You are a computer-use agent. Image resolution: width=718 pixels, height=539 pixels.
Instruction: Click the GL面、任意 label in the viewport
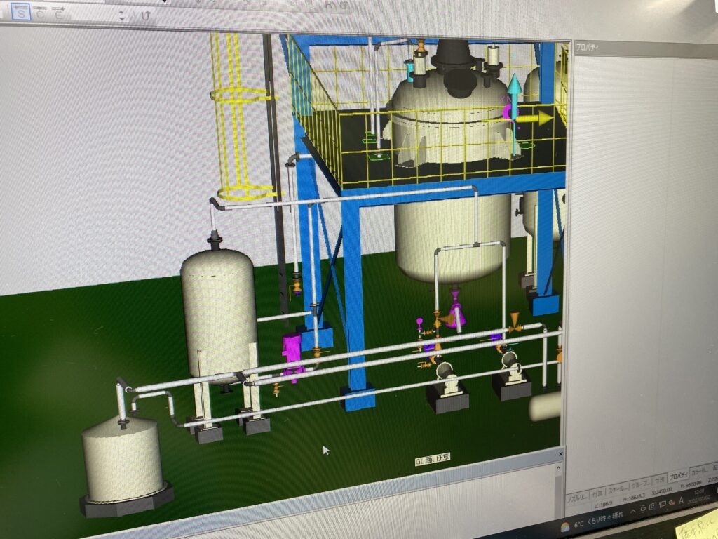432,460
